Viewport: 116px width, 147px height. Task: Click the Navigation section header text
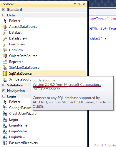(16, 91)
